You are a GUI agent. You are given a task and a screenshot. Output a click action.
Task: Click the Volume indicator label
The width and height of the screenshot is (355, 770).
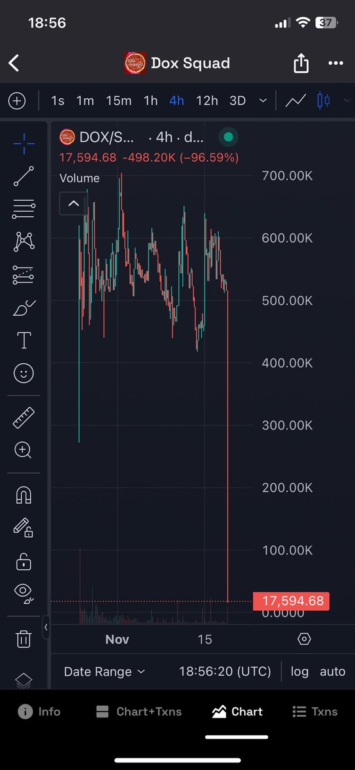point(79,178)
